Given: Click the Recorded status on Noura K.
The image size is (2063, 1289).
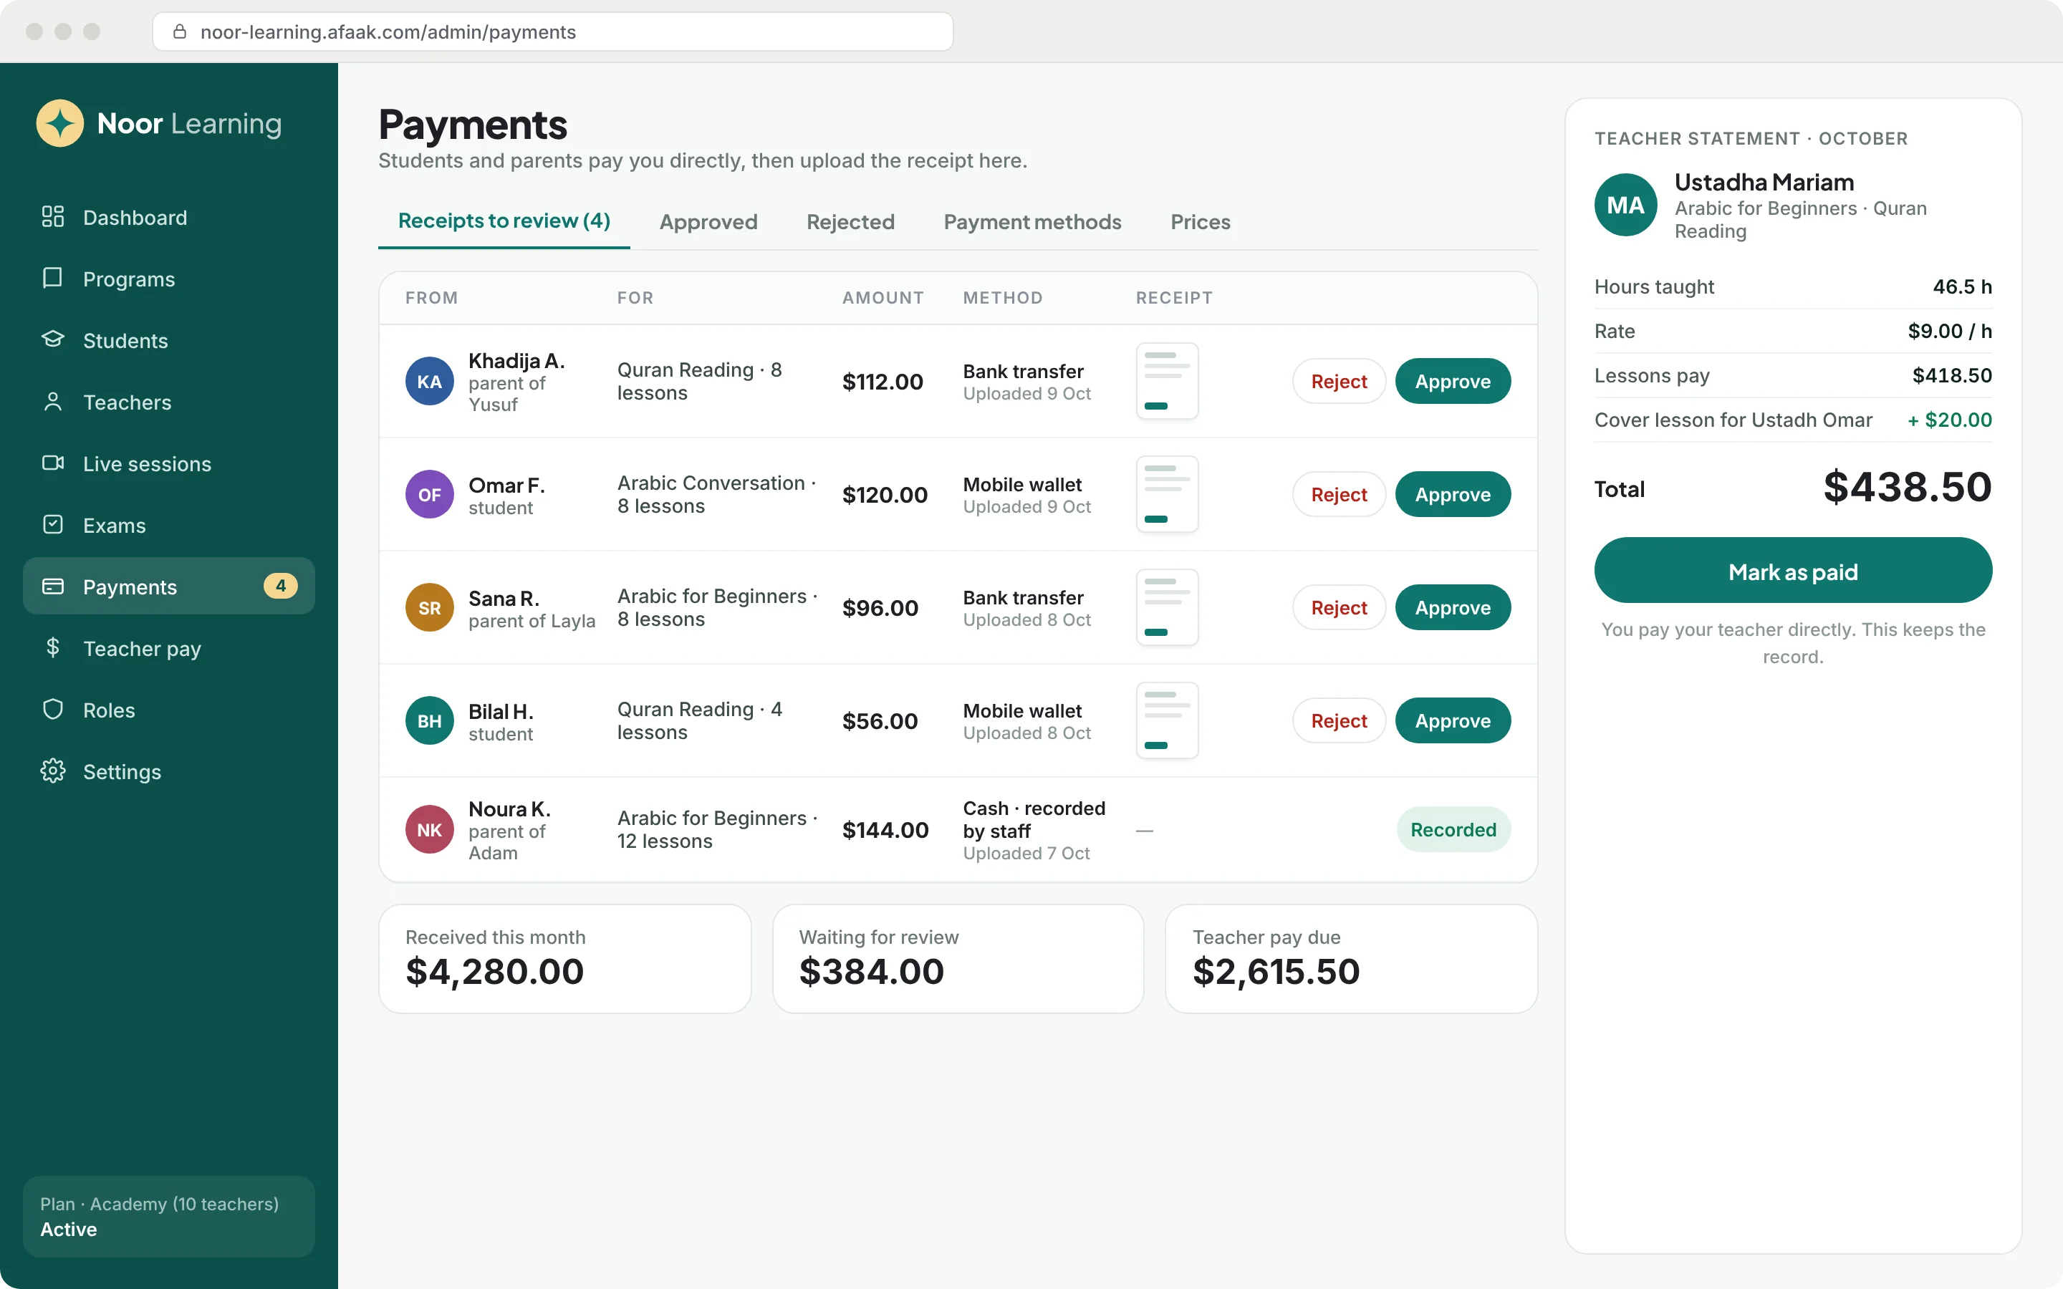Looking at the screenshot, I should [x=1453, y=829].
